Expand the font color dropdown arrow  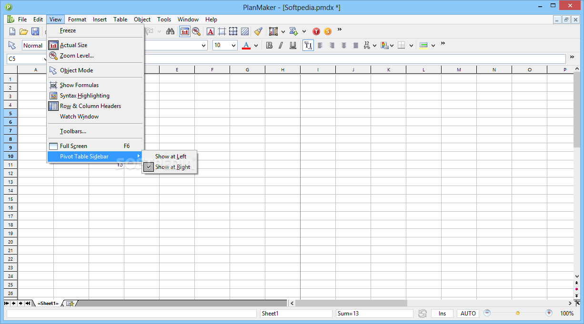[x=256, y=46]
